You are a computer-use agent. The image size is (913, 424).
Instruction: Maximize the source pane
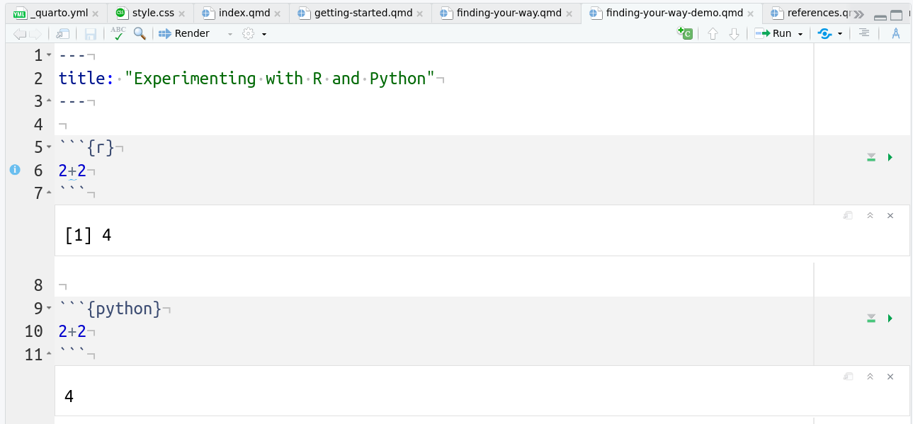coord(896,16)
